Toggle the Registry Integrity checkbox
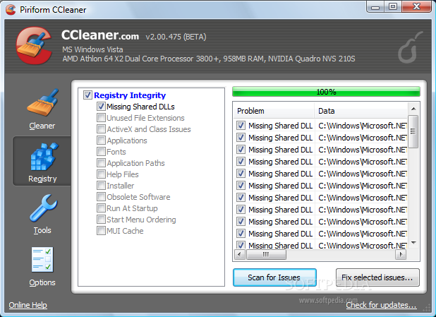436x317 pixels. [x=87, y=95]
